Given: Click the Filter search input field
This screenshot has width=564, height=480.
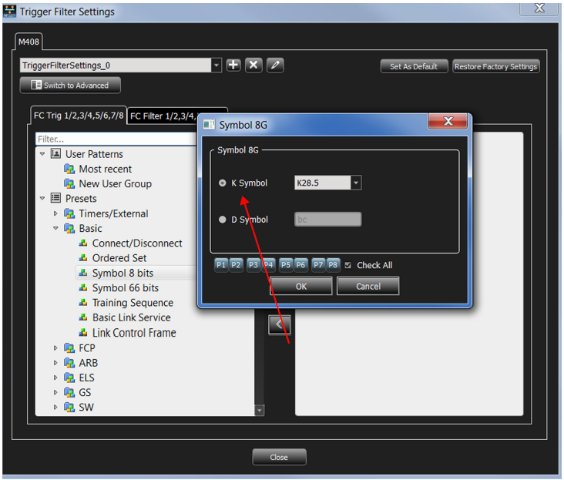Looking at the screenshot, I should tap(116, 139).
